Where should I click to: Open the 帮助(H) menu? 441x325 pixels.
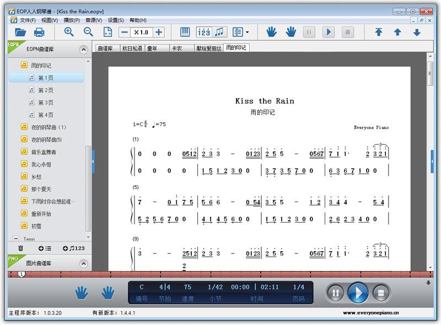138,20
